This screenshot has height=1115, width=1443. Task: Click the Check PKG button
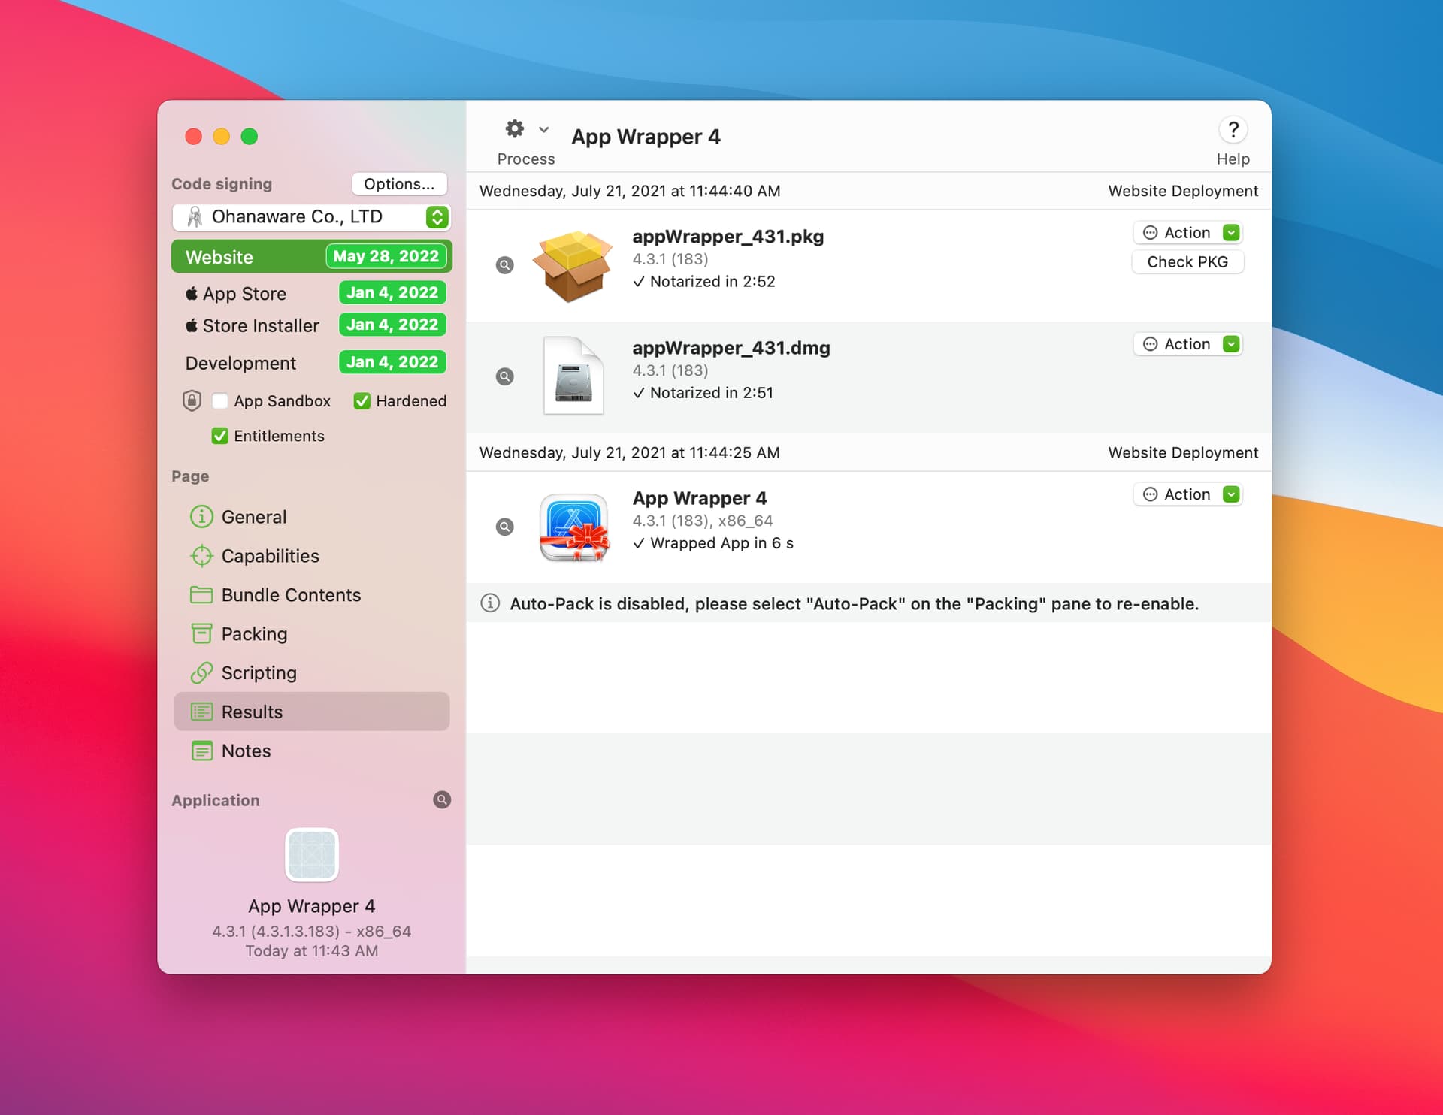(x=1187, y=262)
